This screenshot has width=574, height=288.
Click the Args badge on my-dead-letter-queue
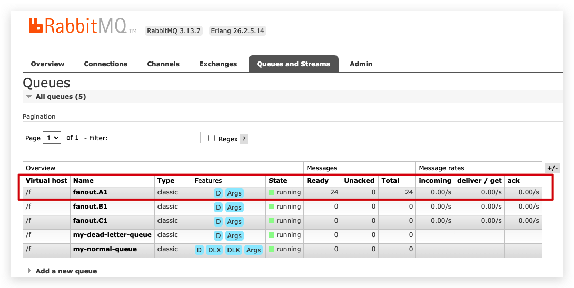(x=234, y=236)
